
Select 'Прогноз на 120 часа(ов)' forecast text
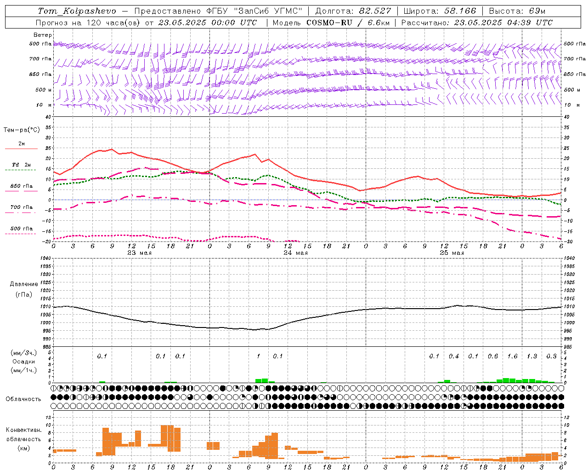click(x=88, y=23)
